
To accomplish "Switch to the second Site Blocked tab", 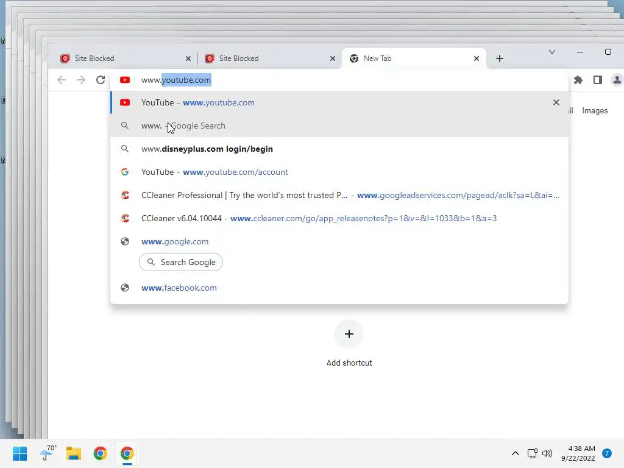I will (270, 58).
